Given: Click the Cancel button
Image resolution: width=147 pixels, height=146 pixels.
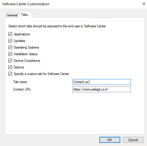Looking at the screenshot, I should 133,140.
